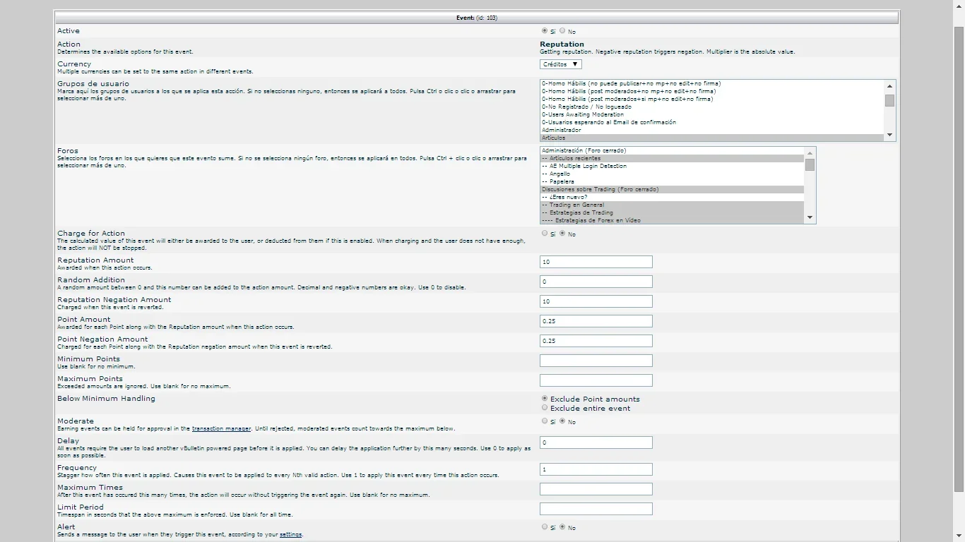This screenshot has height=542, width=965.
Task: Select '-- Angello' forum entry
Action: pos(673,174)
